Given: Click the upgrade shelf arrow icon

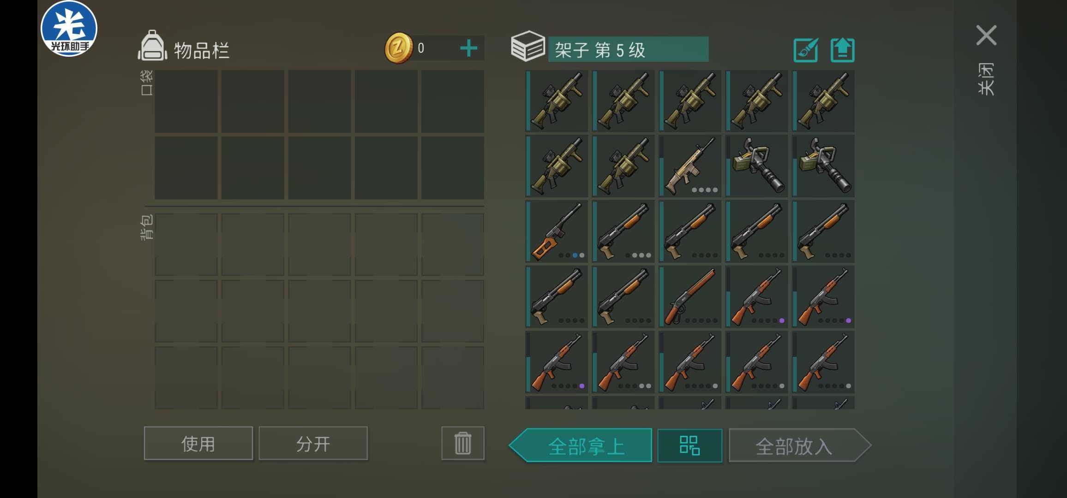Looking at the screenshot, I should [x=842, y=50].
